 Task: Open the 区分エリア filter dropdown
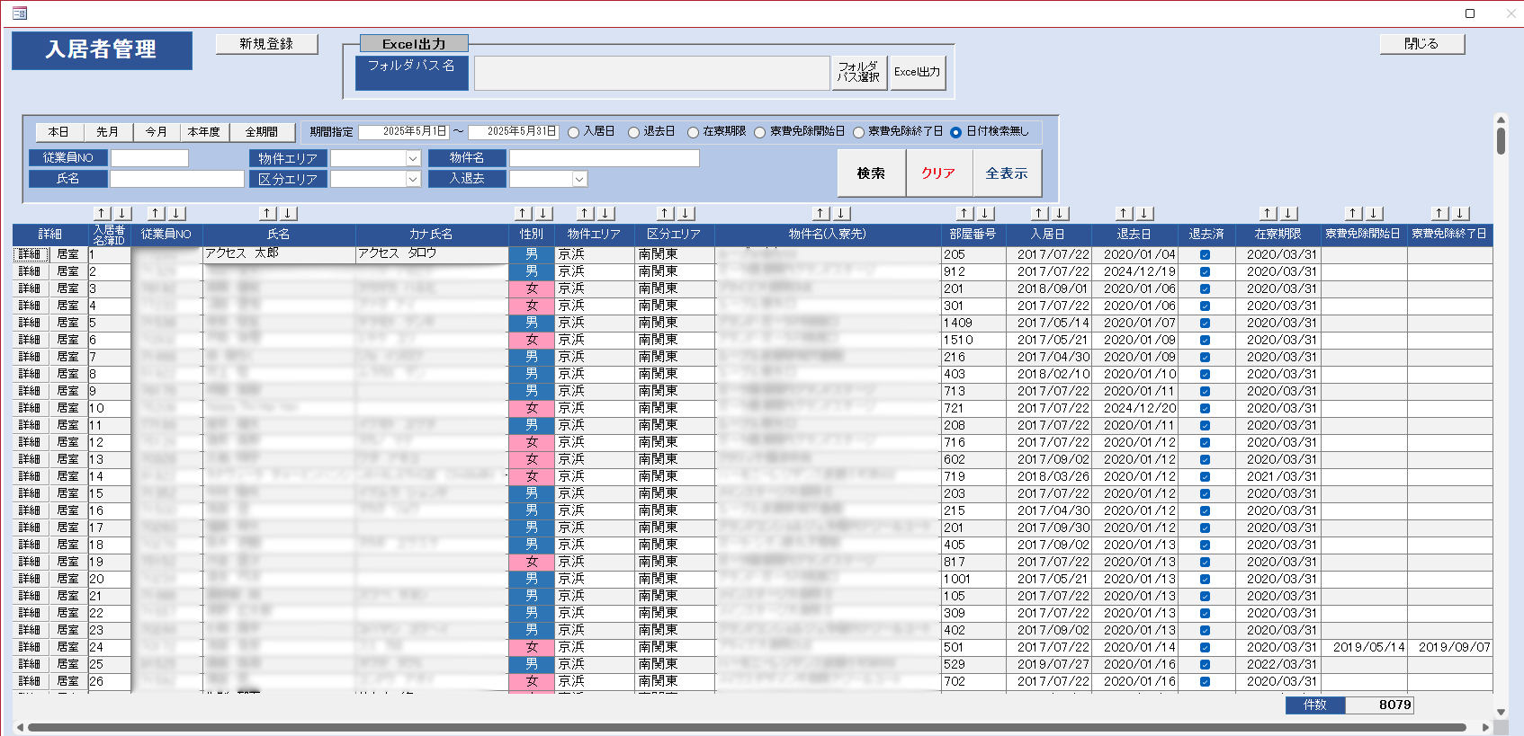413,179
